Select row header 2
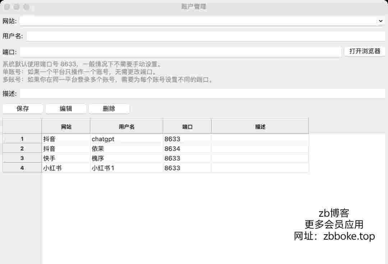This screenshot has height=264, width=388. [22, 149]
